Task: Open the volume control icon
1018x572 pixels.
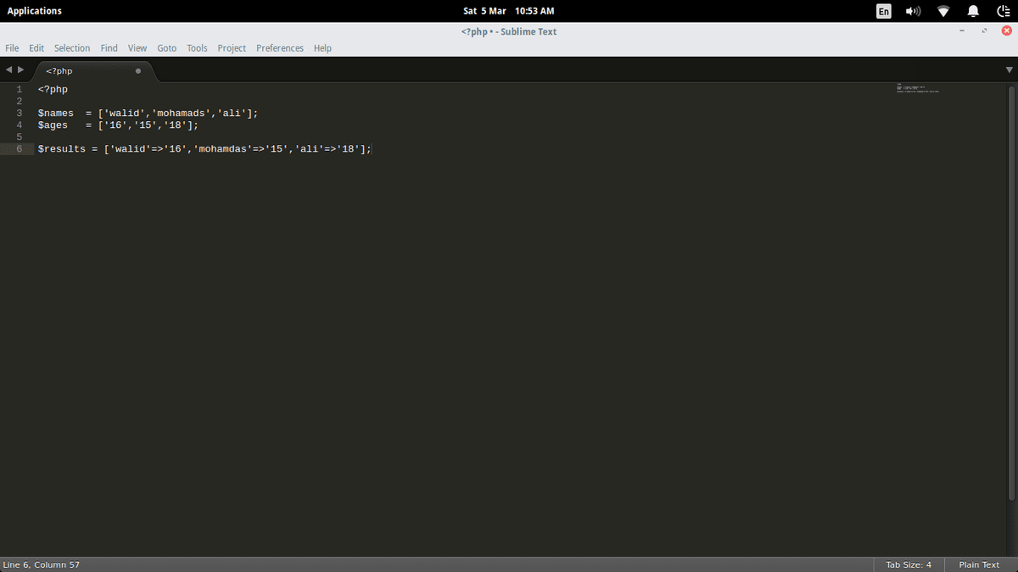Action: click(x=913, y=11)
